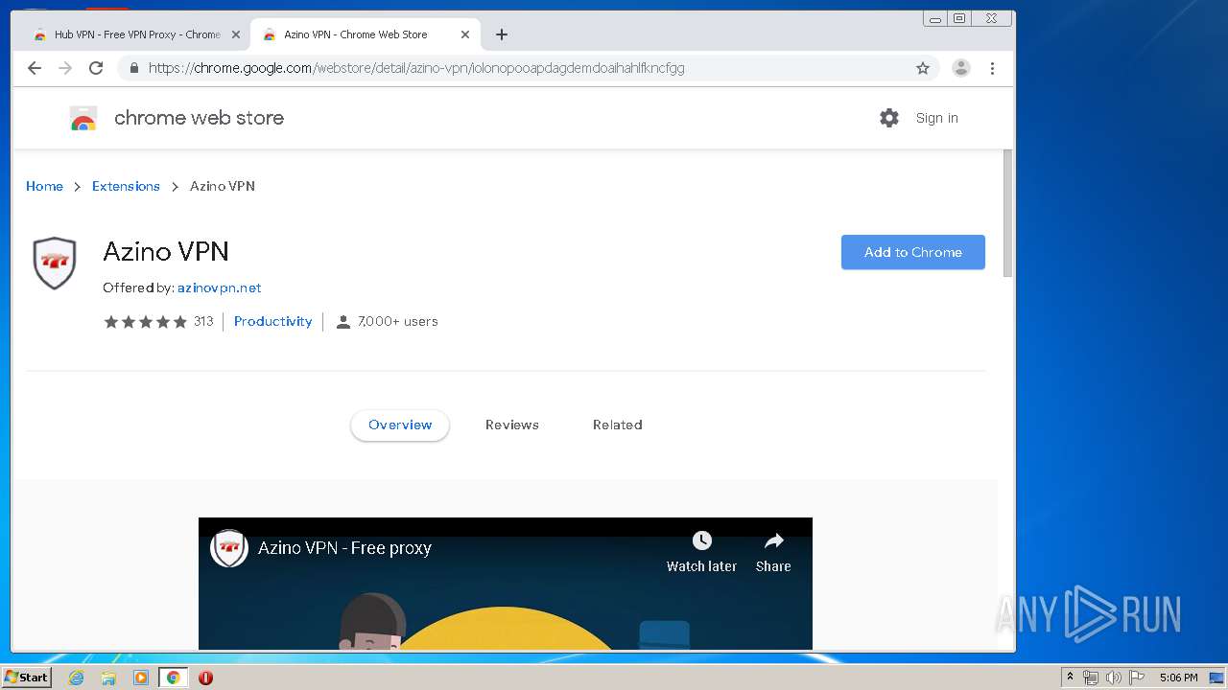Image resolution: width=1228 pixels, height=690 pixels.
Task: Share the video with Share icon
Action: point(773,540)
